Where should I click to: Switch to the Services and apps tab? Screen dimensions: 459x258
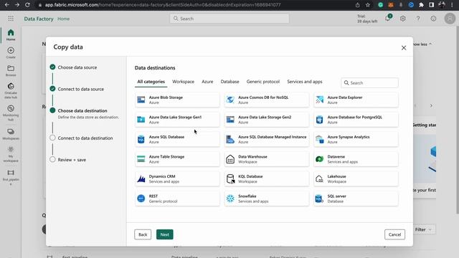point(305,82)
